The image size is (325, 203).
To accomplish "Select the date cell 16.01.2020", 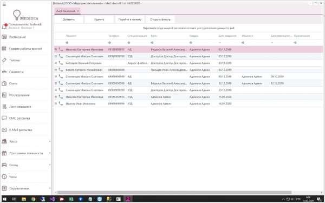I will [x=225, y=103].
